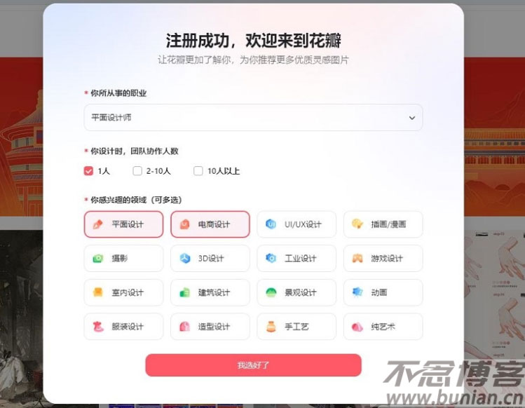This screenshot has height=408, width=525.
Task: Select the 室内设计 interest card
Action: 123,292
